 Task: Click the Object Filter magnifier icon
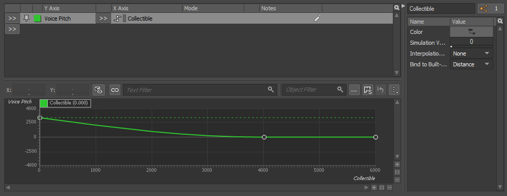(340, 90)
